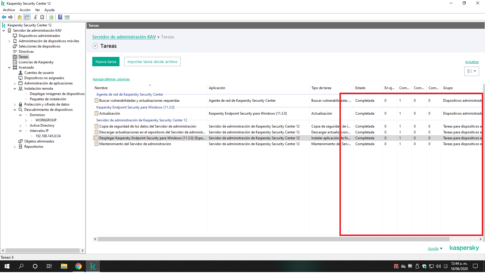Open Servidor de administración KAV breadcrumb link
485x275 pixels.
[x=124, y=37]
